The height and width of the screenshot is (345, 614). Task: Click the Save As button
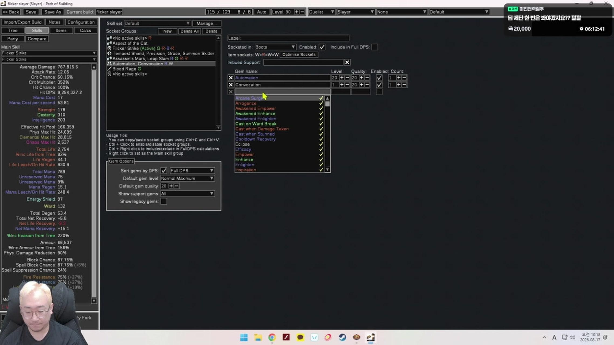click(53, 12)
